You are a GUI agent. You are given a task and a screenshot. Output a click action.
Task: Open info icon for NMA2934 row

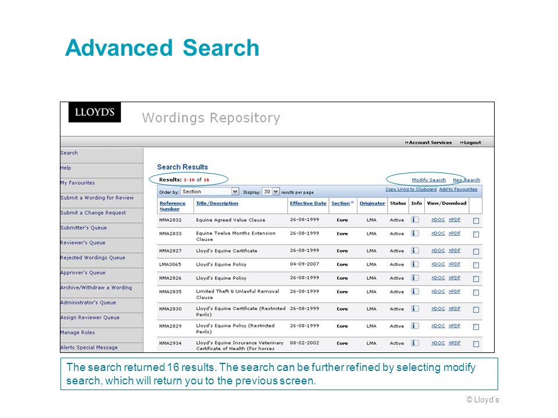(x=415, y=343)
